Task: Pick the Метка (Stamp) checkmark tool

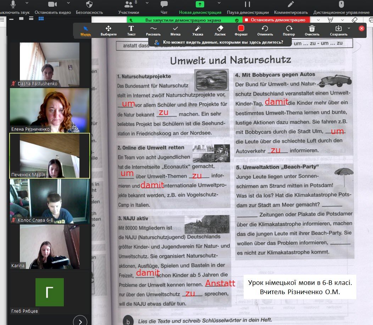Action: click(175, 31)
